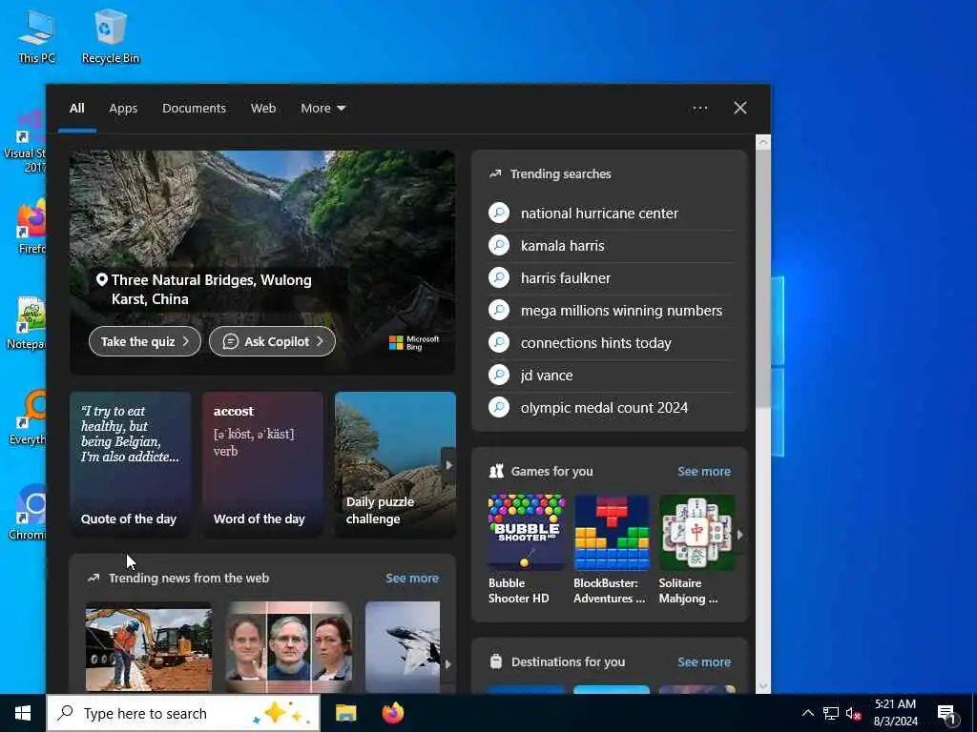977x732 pixels.
Task: Click the Take the quiz button
Action: pos(145,341)
